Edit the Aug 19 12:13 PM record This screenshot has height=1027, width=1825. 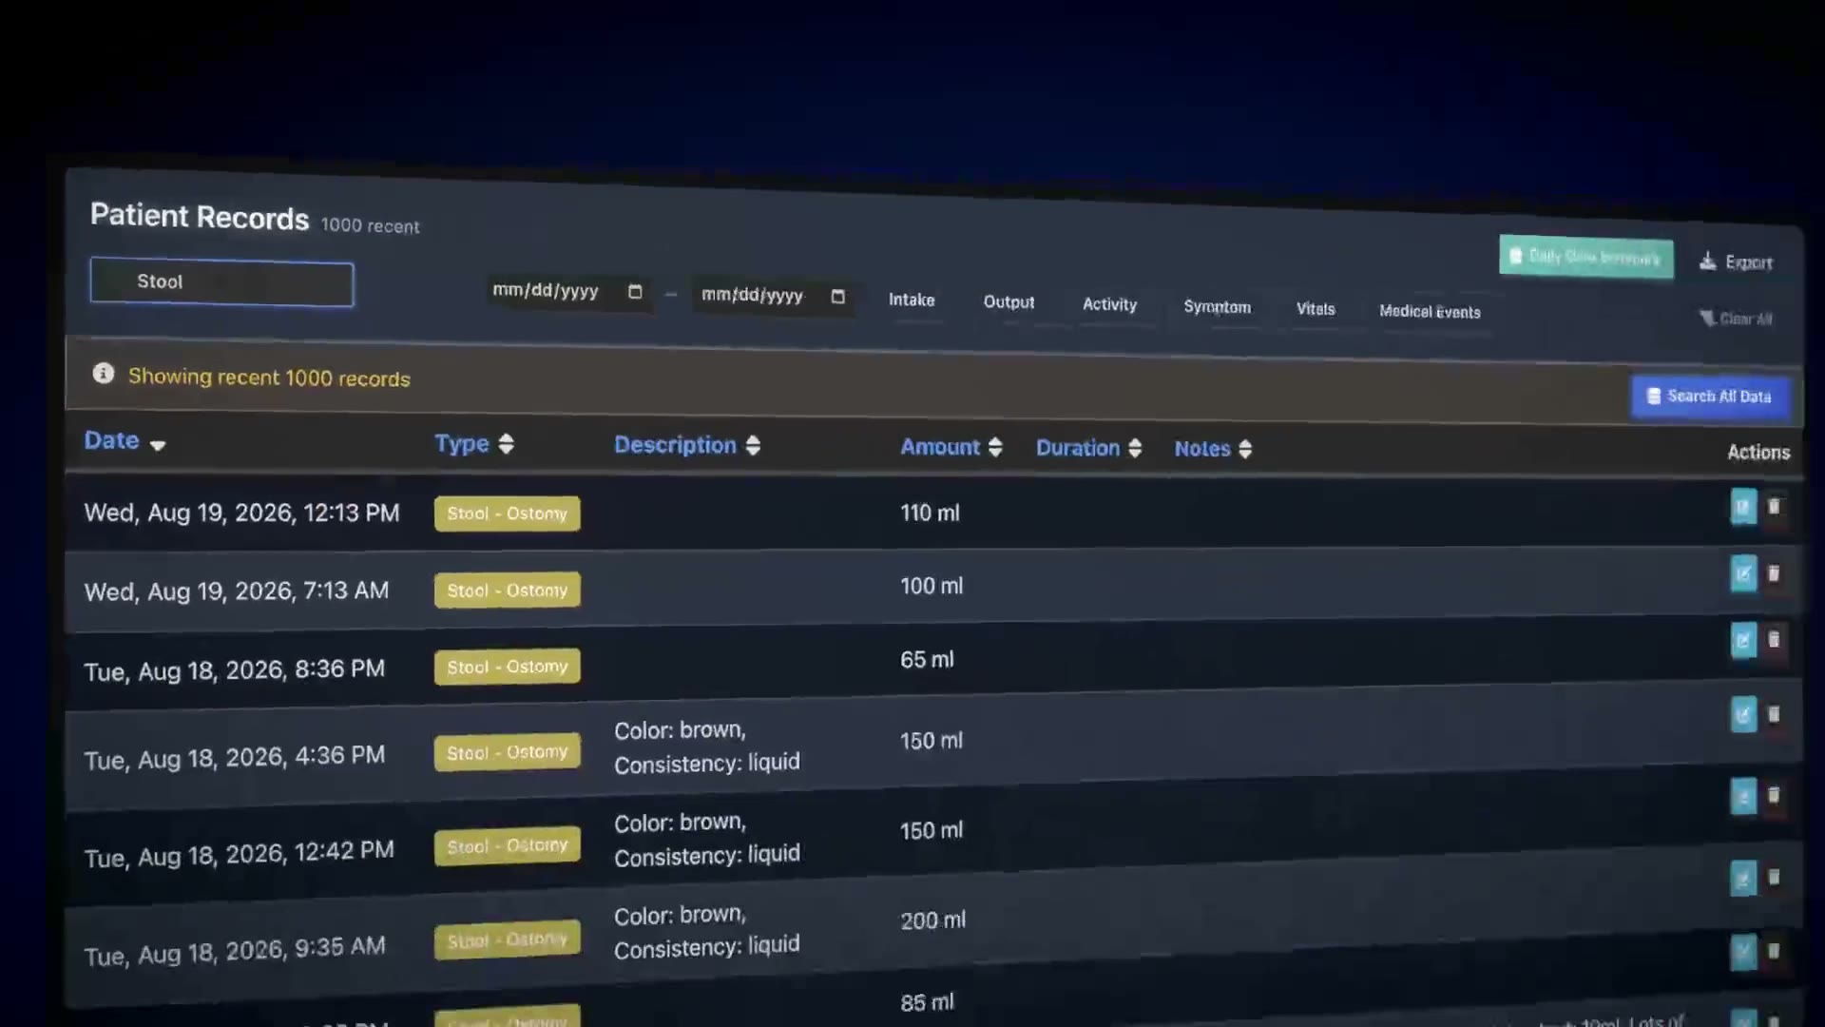[1743, 507]
